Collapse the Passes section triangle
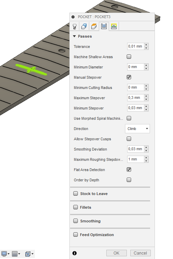 pyautogui.click(x=74, y=36)
